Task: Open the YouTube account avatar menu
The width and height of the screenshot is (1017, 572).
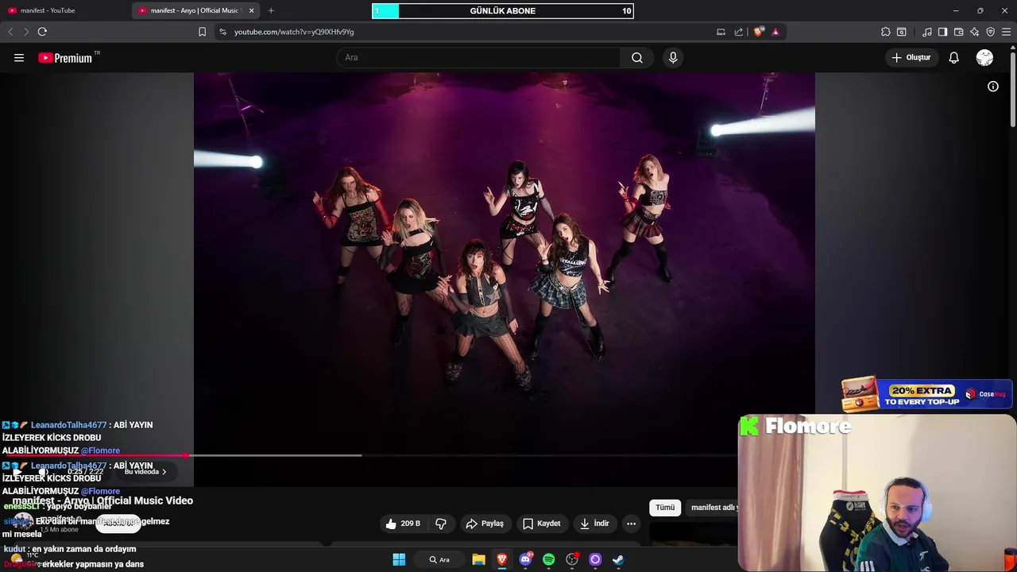Action: 984,57
